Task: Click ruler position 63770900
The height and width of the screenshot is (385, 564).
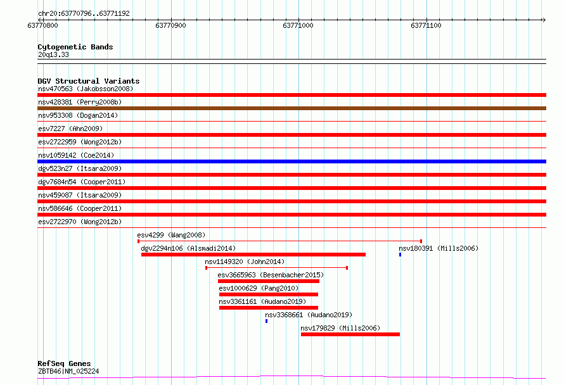Action: [171, 25]
